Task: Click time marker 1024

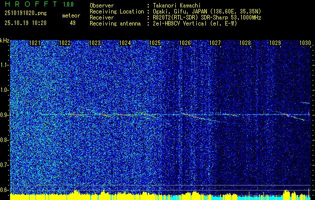Action: point(125,42)
